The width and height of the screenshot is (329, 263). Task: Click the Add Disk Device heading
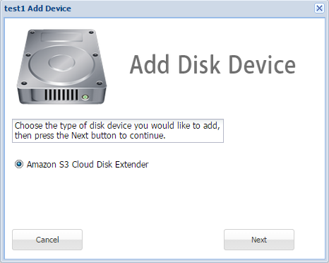[x=213, y=64]
